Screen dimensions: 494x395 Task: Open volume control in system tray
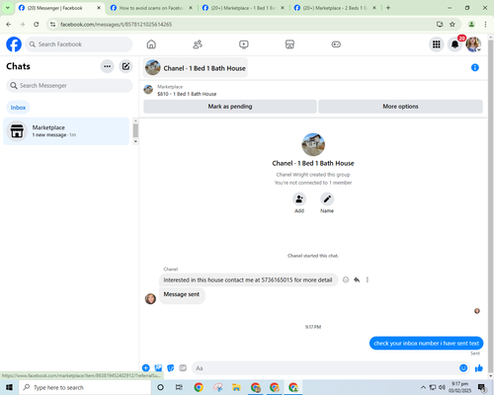pos(442,387)
